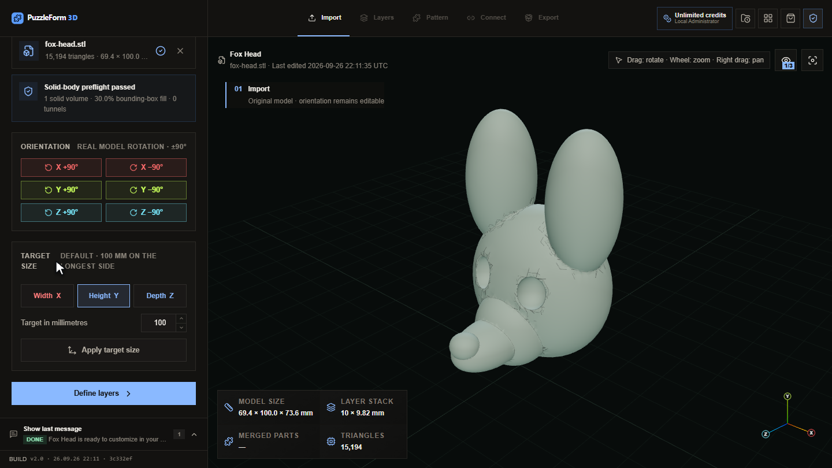This screenshot has height=468, width=832.
Task: Switch to the Layers tab
Action: (x=377, y=18)
